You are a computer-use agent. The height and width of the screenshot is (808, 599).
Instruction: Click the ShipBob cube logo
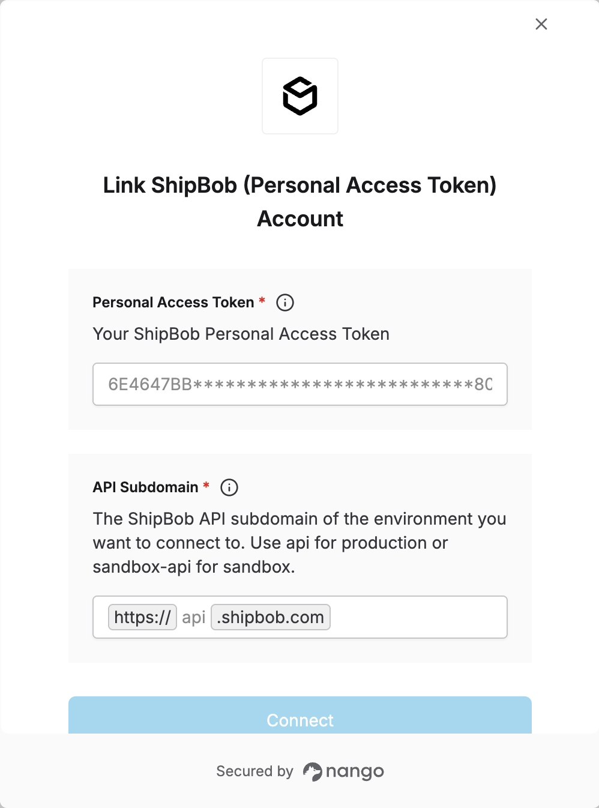[300, 96]
